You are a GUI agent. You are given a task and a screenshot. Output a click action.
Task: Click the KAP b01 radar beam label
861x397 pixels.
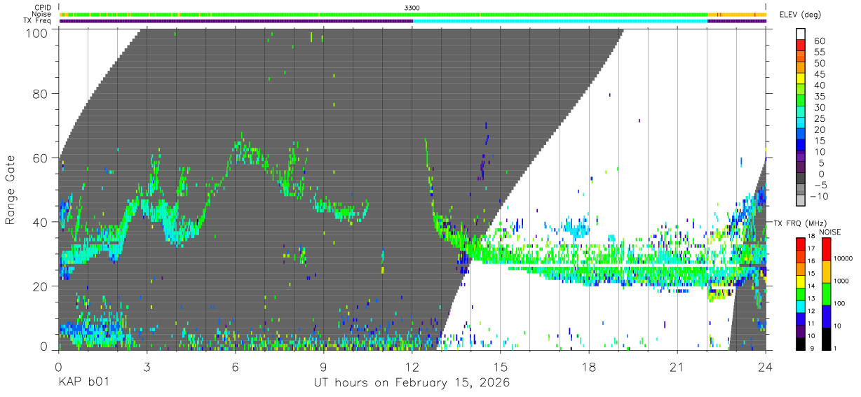pos(84,382)
